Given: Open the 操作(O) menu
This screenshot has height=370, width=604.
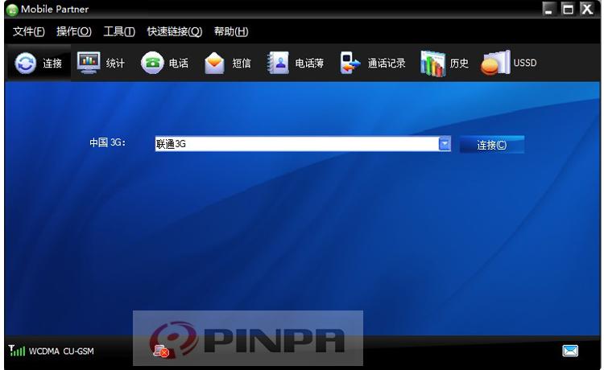Looking at the screenshot, I should click(74, 31).
